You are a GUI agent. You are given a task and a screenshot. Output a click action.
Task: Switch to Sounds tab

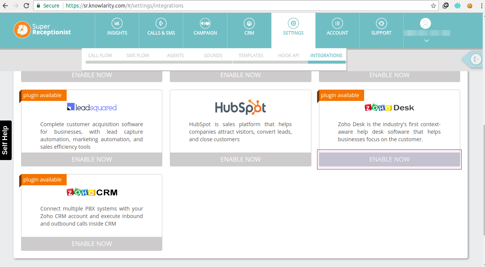pyautogui.click(x=213, y=55)
